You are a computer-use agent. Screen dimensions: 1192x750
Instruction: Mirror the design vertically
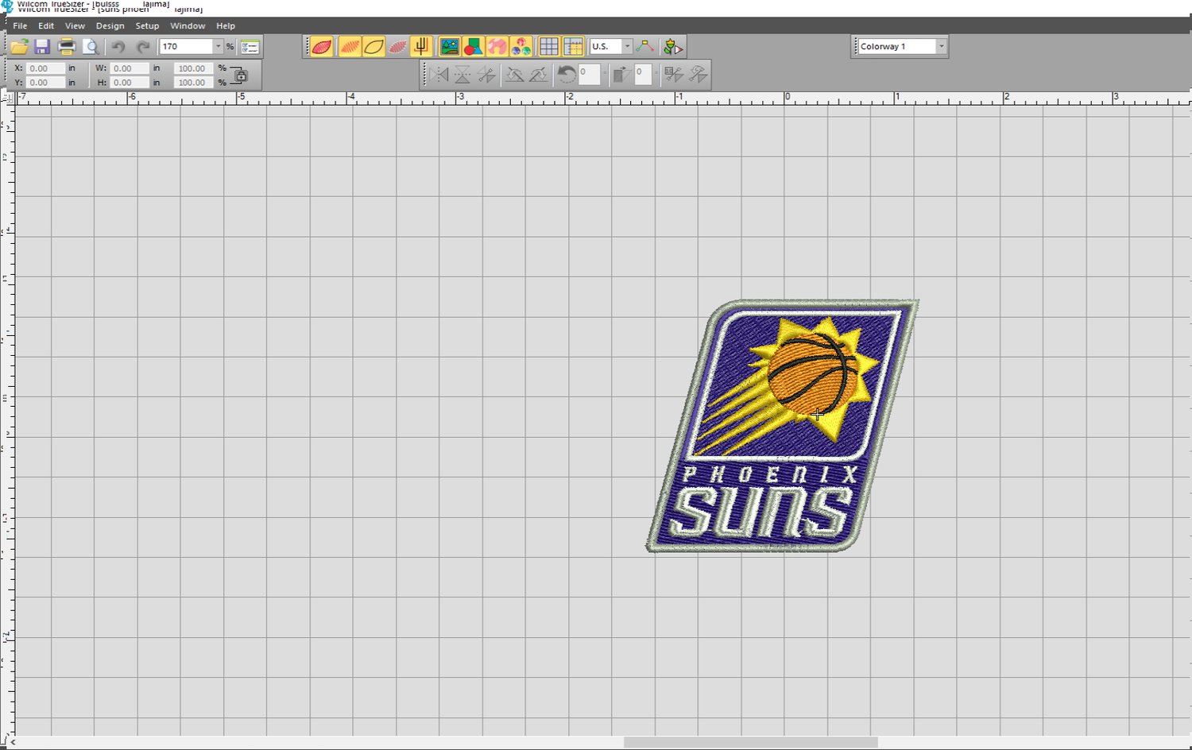click(462, 75)
